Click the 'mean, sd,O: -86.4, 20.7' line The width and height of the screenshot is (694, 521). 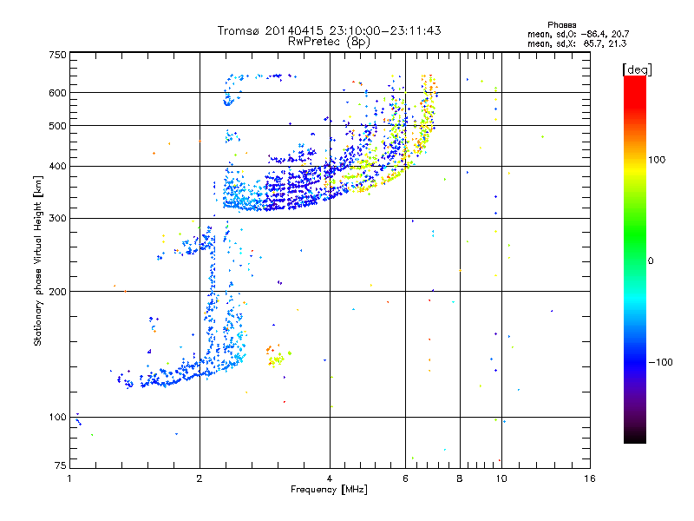[578, 34]
